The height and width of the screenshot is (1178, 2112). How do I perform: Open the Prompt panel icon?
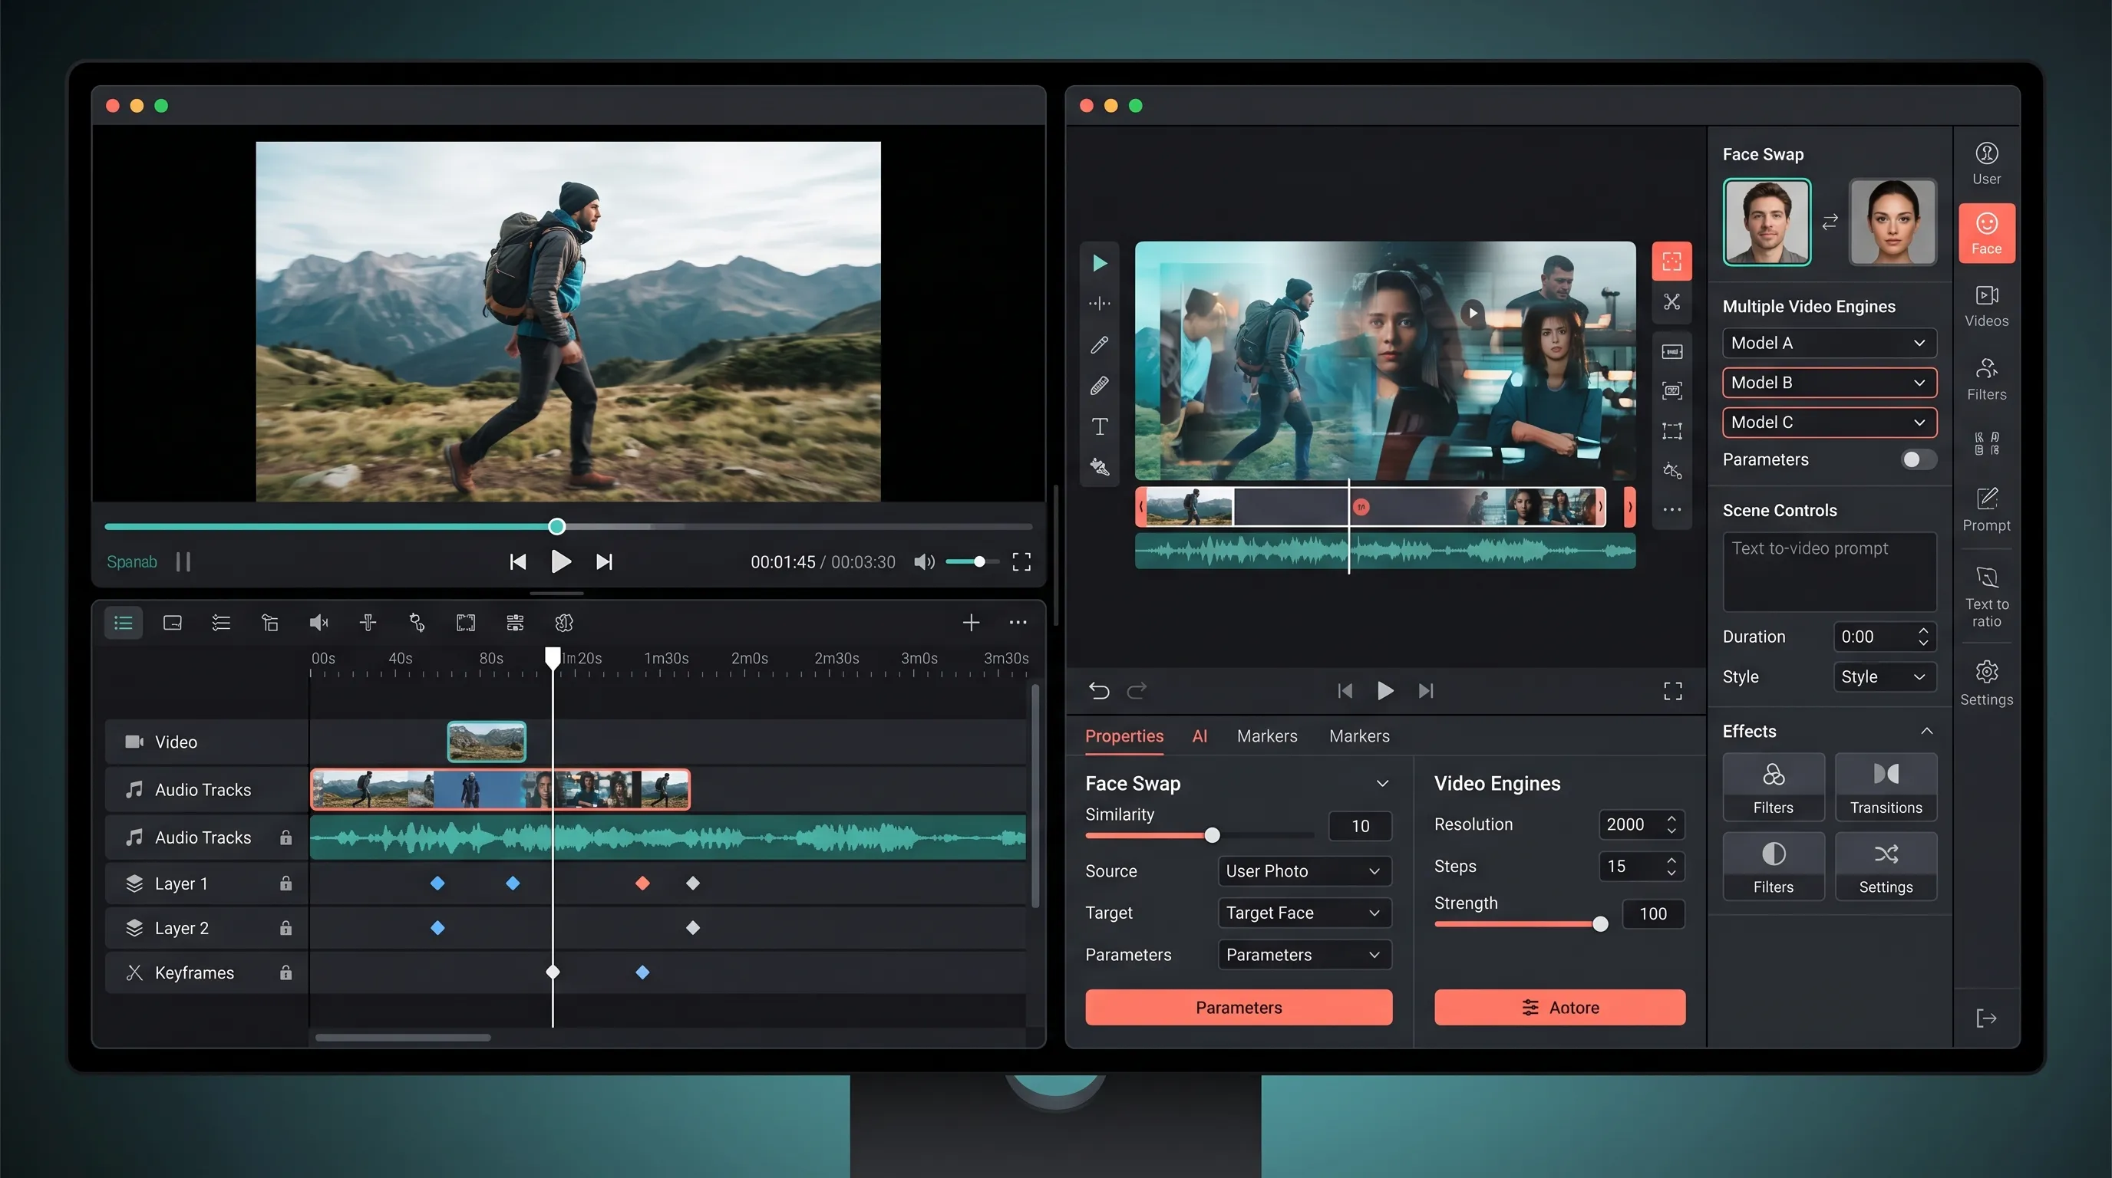1985,509
